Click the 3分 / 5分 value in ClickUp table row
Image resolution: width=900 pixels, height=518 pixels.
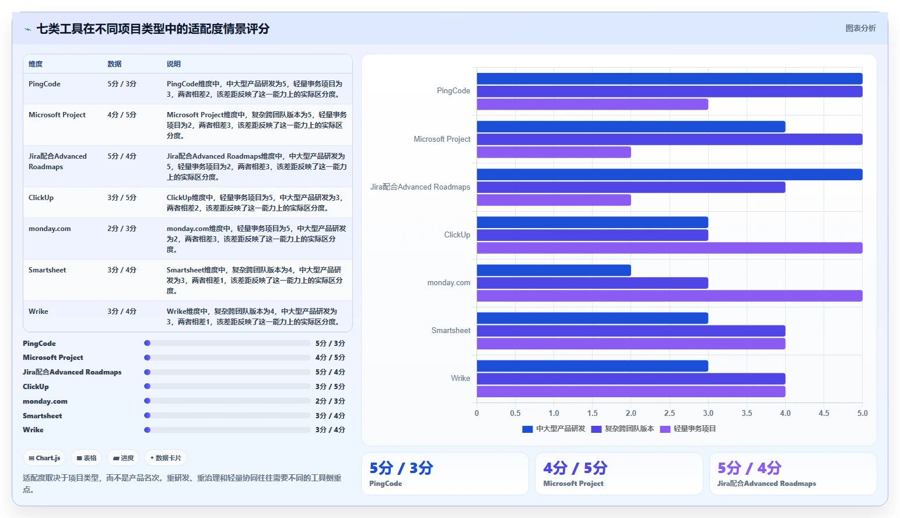122,198
